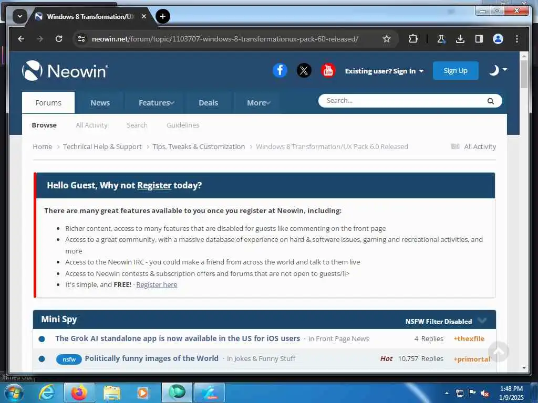Toggle dark mode moon icon
This screenshot has height=403, width=538.
click(494, 71)
